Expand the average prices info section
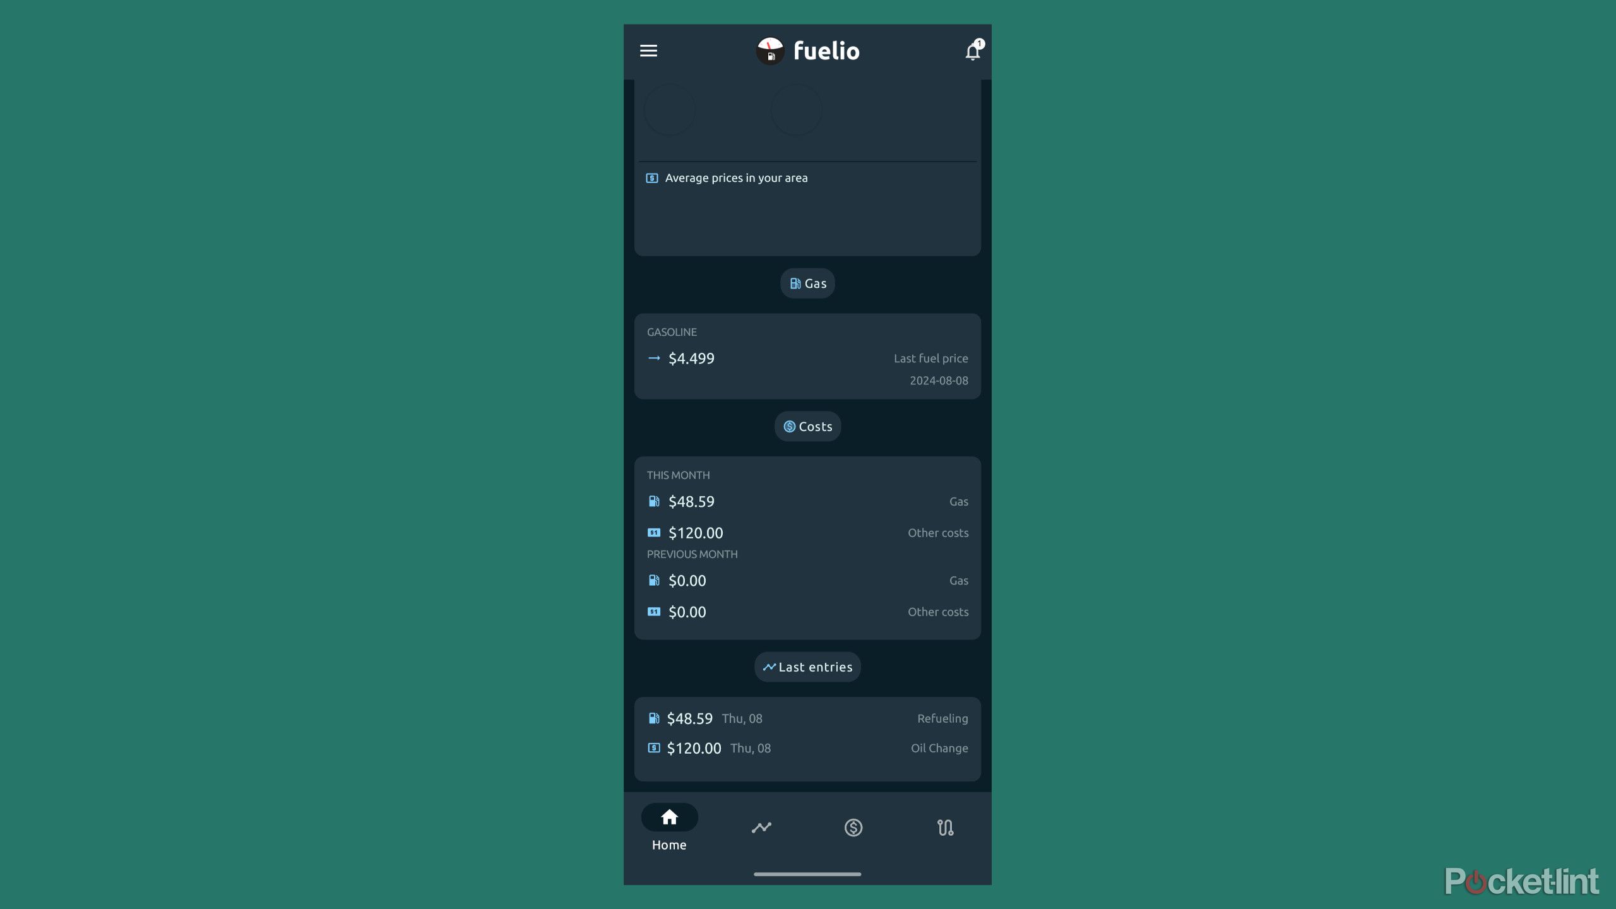The width and height of the screenshot is (1616, 909). 736,177
